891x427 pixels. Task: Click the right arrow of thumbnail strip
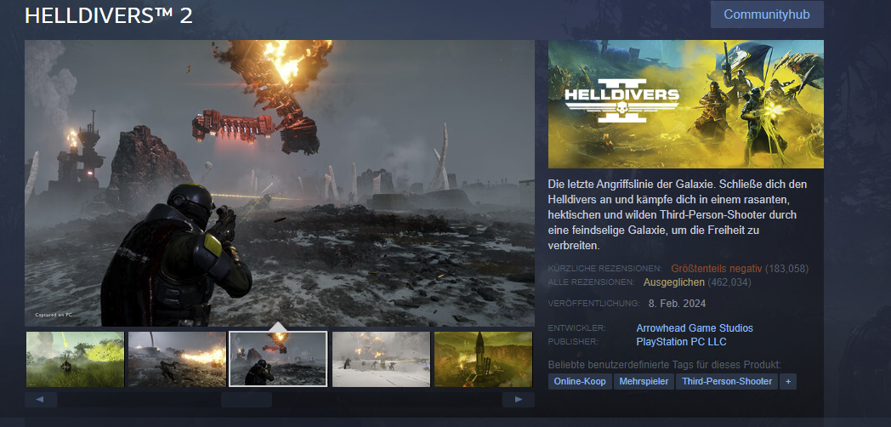pos(519,400)
